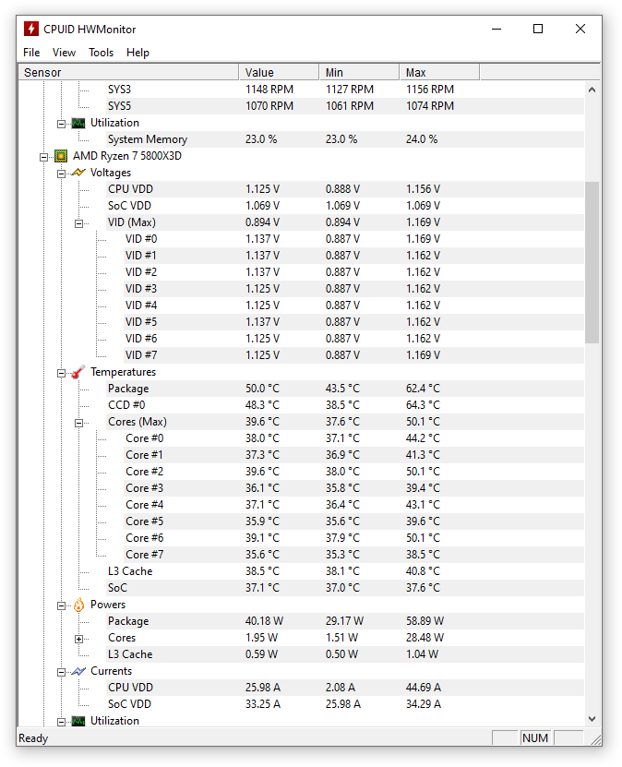Click the Currents wave icon
Screen dimensions: 622x767
78,671
